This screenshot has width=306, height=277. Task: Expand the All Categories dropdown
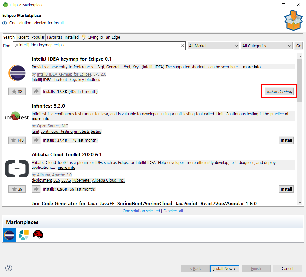pyautogui.click(x=267, y=46)
